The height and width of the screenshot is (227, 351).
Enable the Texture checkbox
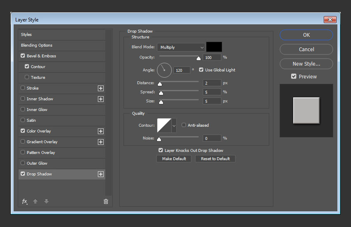click(27, 77)
